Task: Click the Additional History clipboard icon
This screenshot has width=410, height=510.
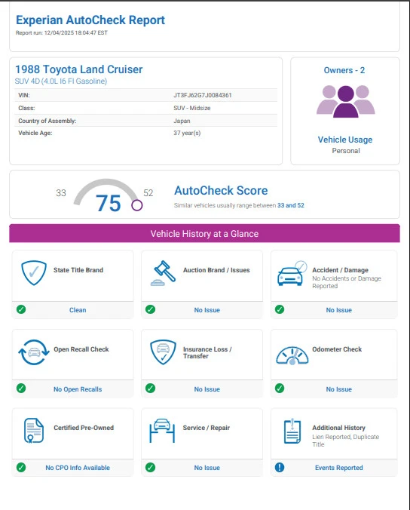Action: click(292, 431)
